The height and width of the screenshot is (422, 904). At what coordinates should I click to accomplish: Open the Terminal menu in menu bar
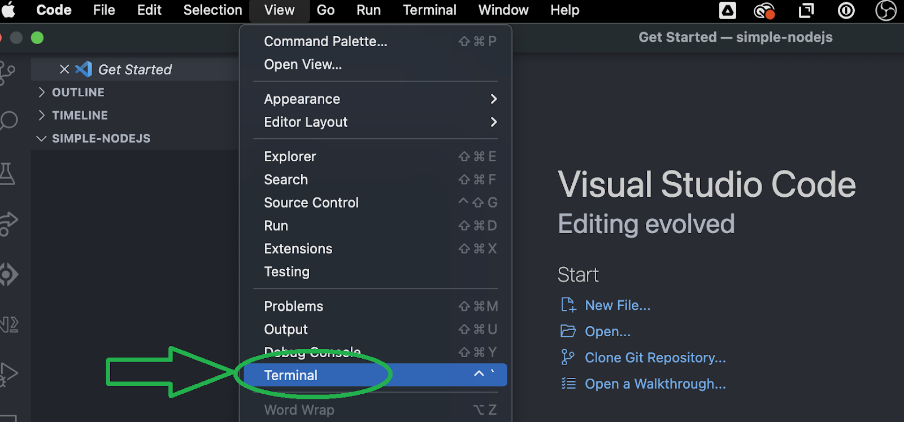(x=429, y=10)
